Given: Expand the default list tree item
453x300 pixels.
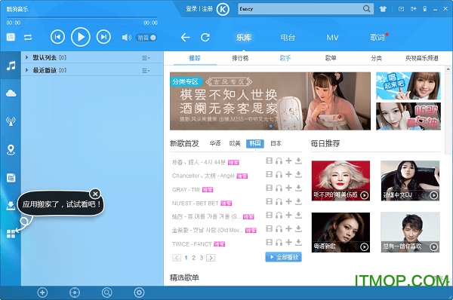Looking at the screenshot, I should (27, 57).
